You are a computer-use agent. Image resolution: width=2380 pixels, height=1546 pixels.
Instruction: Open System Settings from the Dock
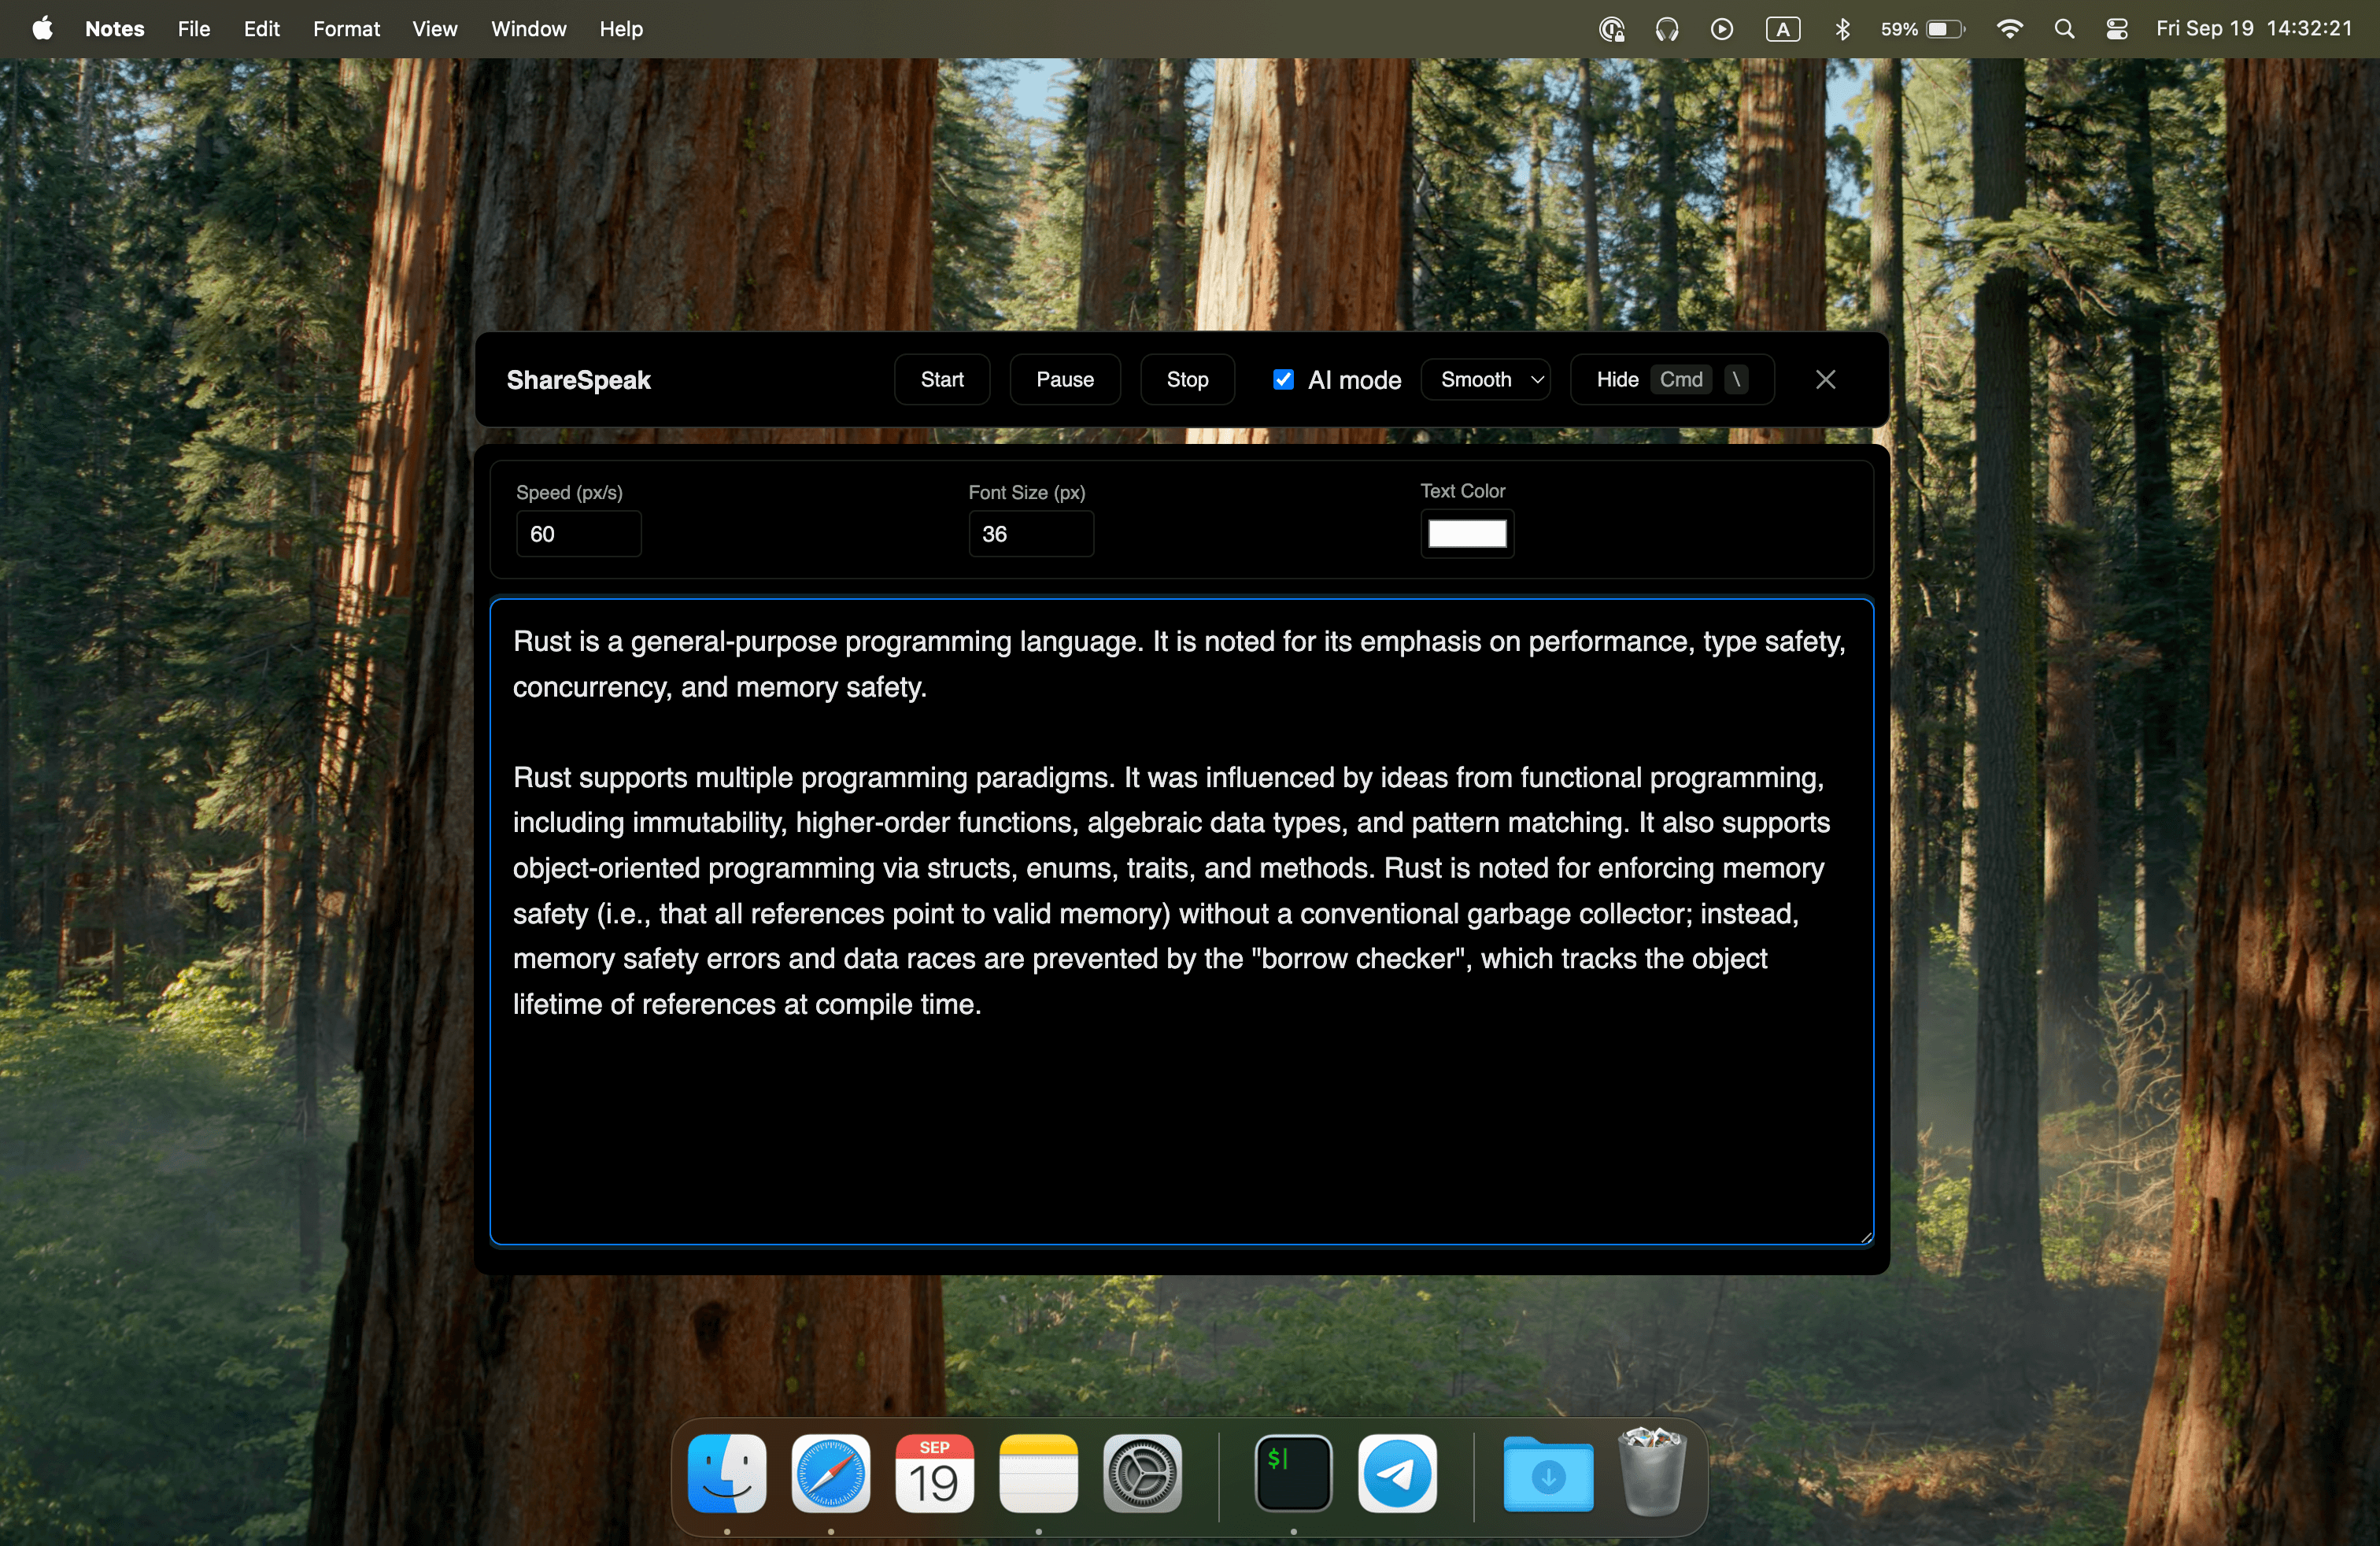1141,1474
